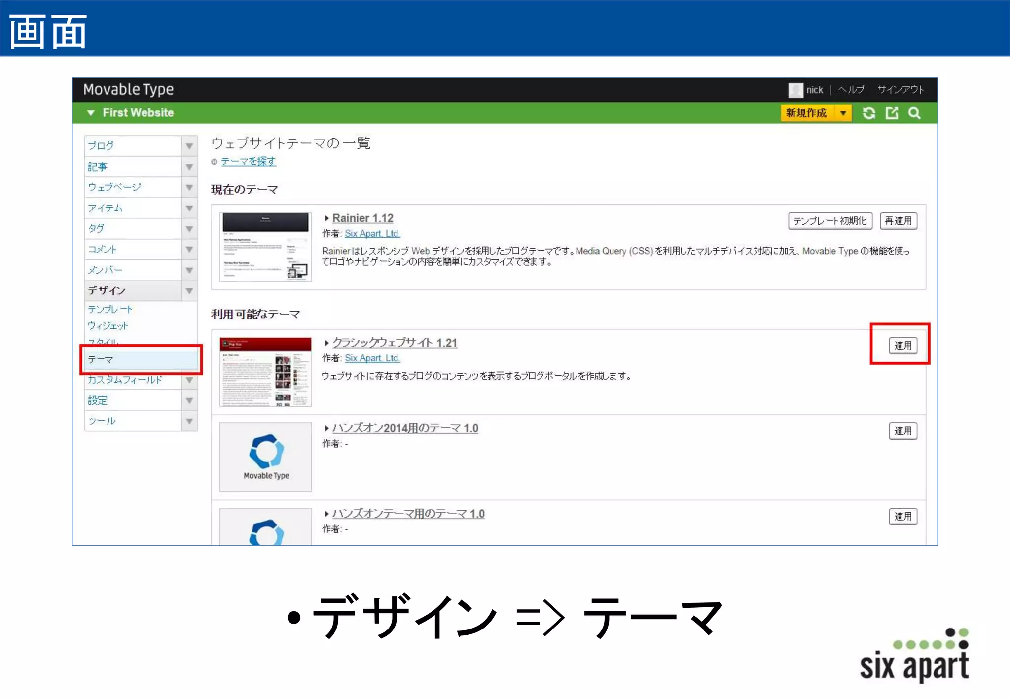Expand the 設定 menu arrow
Viewport: 1010px width, 699px height.
point(189,401)
